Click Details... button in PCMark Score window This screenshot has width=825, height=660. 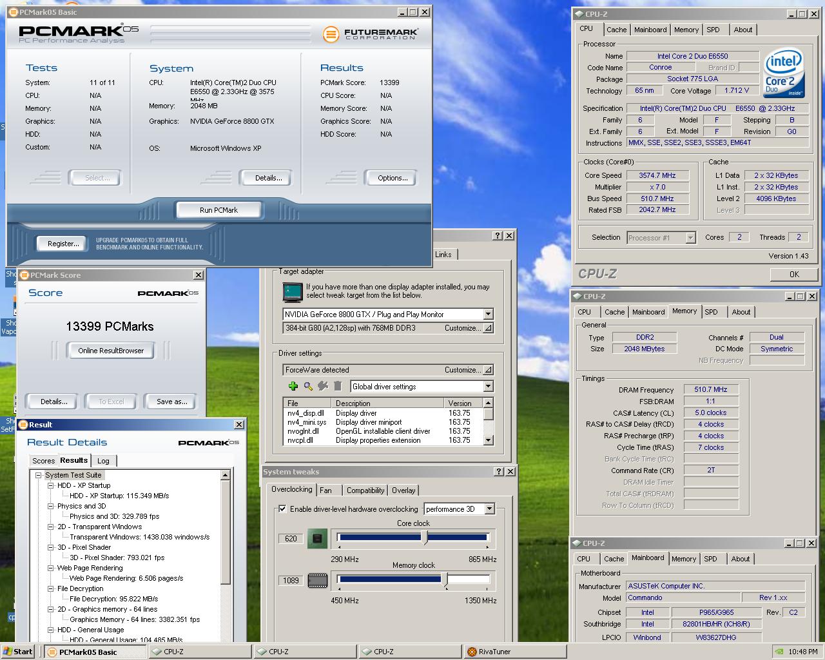coord(53,402)
